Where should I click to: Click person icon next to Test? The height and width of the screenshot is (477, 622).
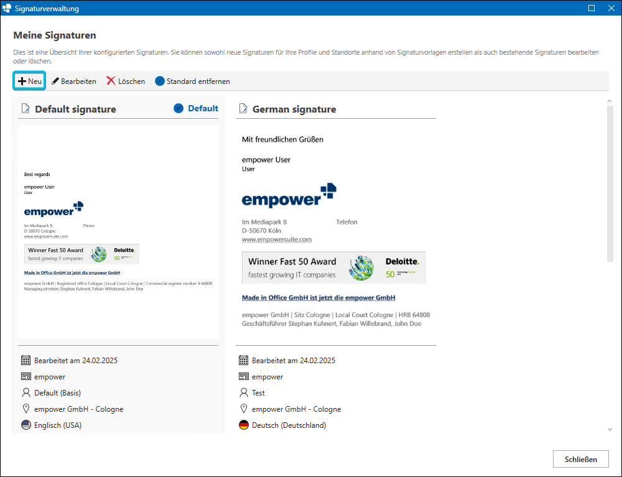[x=244, y=392]
